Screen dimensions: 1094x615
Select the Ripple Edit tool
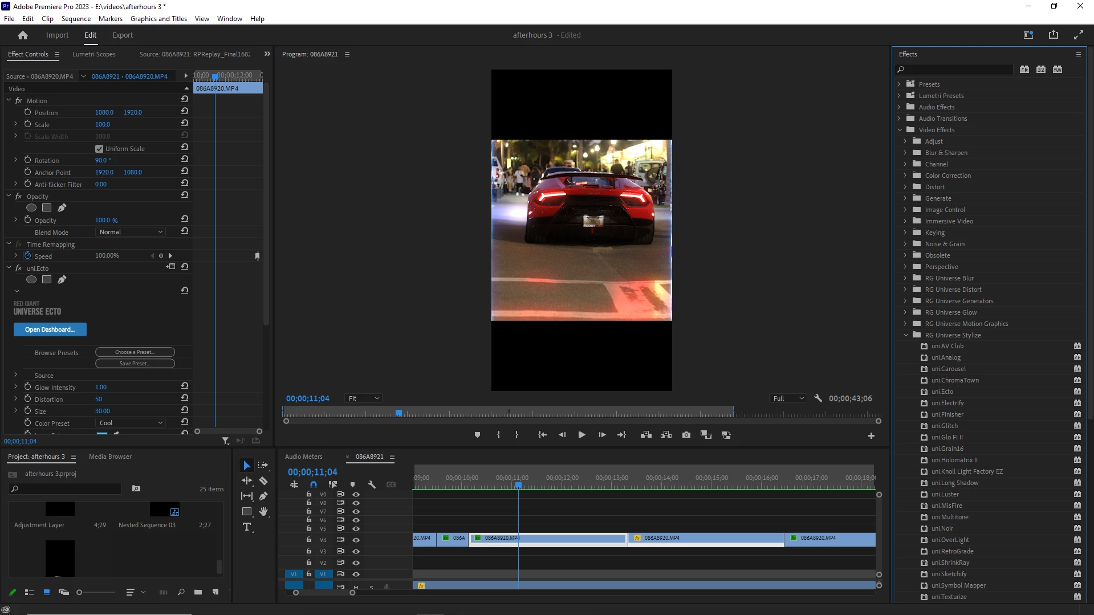pos(247,481)
